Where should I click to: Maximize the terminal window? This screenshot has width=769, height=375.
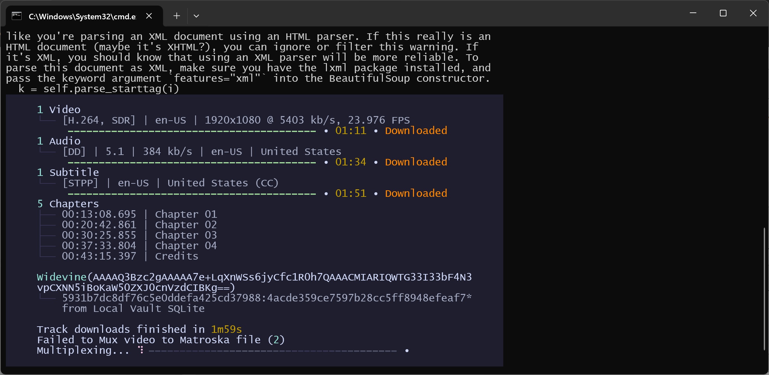point(723,13)
